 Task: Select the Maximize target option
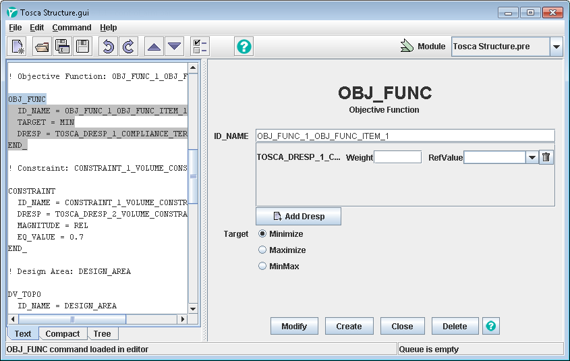point(262,250)
